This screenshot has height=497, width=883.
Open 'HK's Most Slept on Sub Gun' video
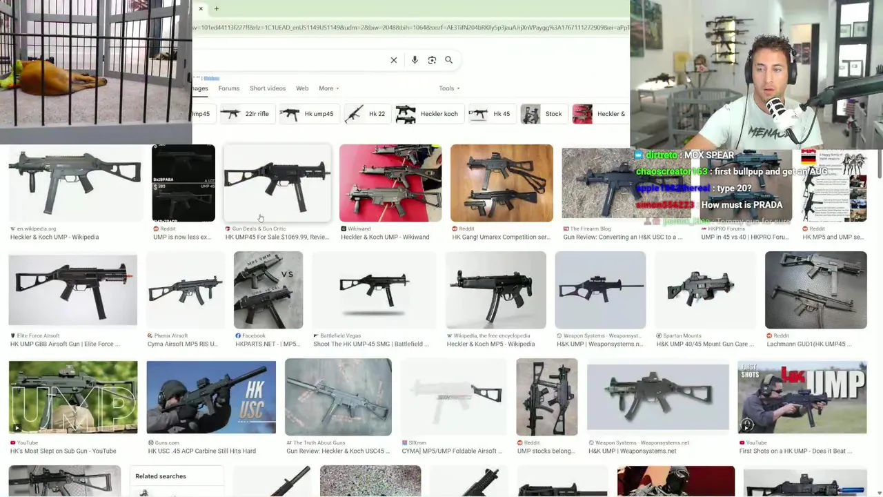pos(73,398)
